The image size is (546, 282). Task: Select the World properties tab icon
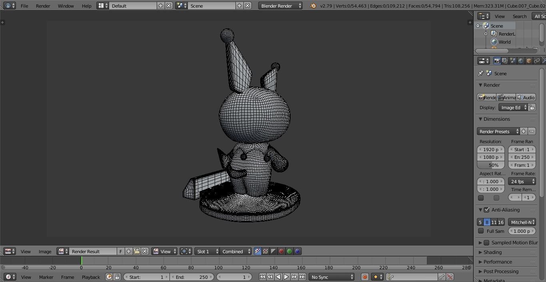[x=521, y=61]
